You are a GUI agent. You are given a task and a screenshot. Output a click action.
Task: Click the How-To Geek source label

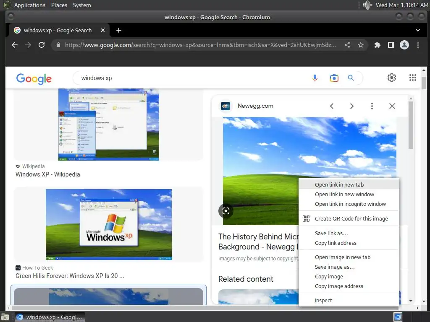tap(37, 268)
